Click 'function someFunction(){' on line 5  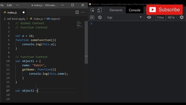point(35,40)
